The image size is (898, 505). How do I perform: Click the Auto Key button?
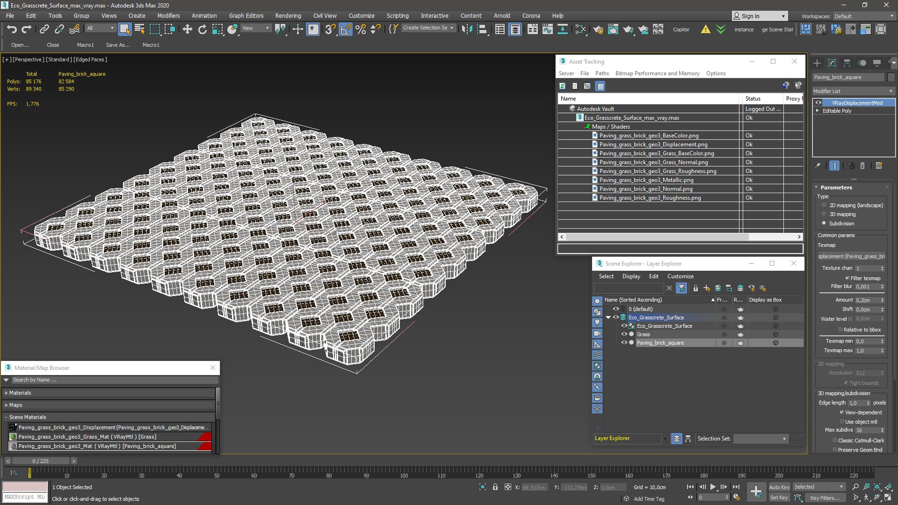point(779,487)
